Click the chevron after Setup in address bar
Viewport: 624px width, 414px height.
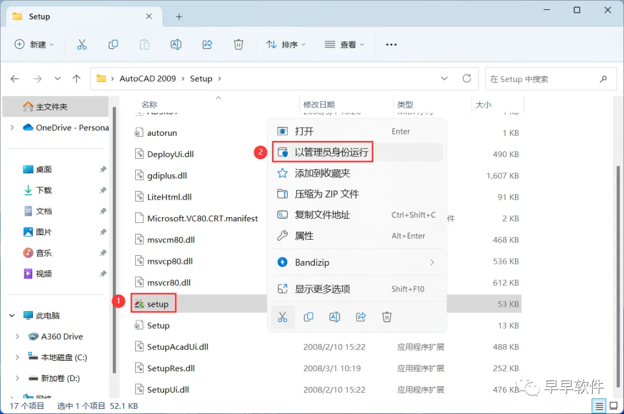[x=220, y=79]
